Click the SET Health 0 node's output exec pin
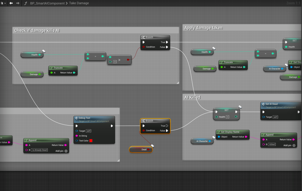The image size is (302, 191). [236, 112]
